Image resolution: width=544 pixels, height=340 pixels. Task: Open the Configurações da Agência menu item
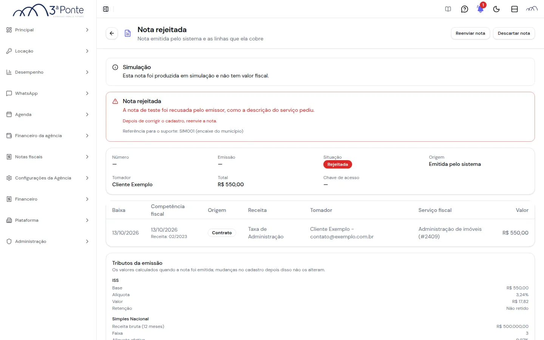click(x=48, y=178)
